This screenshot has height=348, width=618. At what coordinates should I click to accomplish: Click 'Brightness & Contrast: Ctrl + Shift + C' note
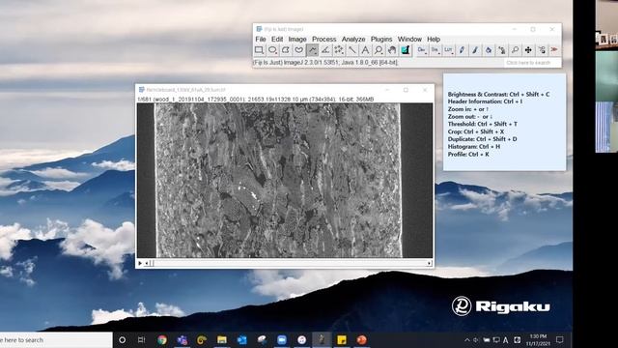[498, 95]
